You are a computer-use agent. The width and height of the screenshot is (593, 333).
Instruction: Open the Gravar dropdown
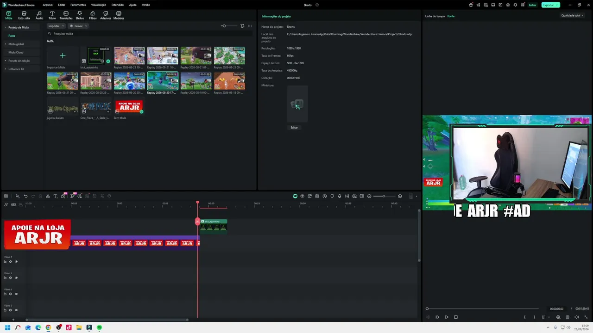(79, 26)
